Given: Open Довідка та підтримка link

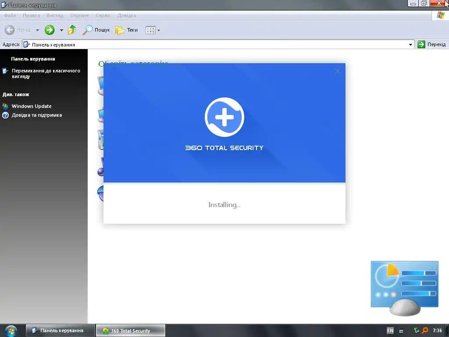Looking at the screenshot, I should tap(37, 115).
